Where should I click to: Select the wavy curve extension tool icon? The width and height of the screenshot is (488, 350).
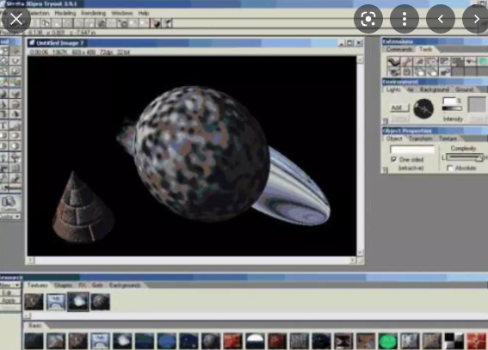point(393,62)
